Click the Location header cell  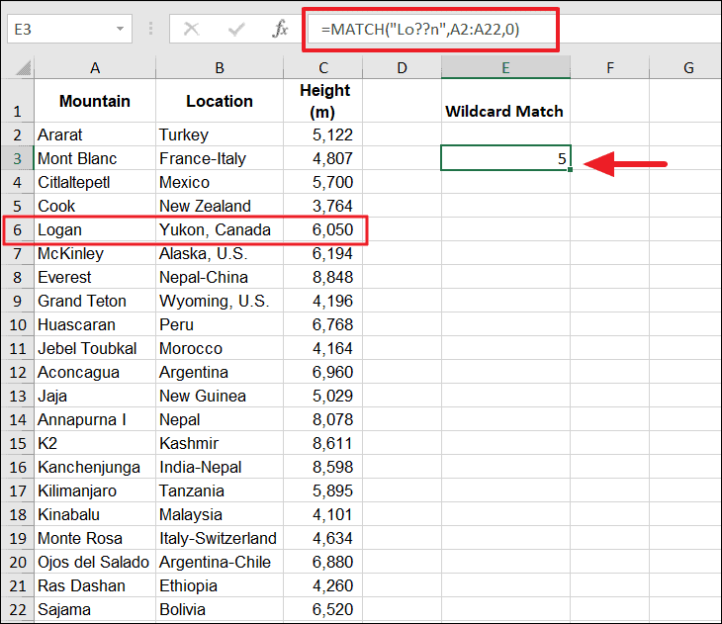pyautogui.click(x=220, y=101)
